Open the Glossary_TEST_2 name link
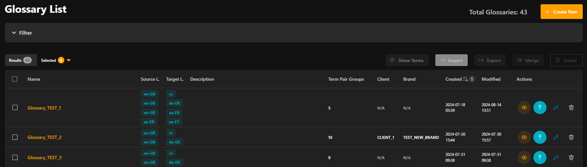 [x=44, y=137]
